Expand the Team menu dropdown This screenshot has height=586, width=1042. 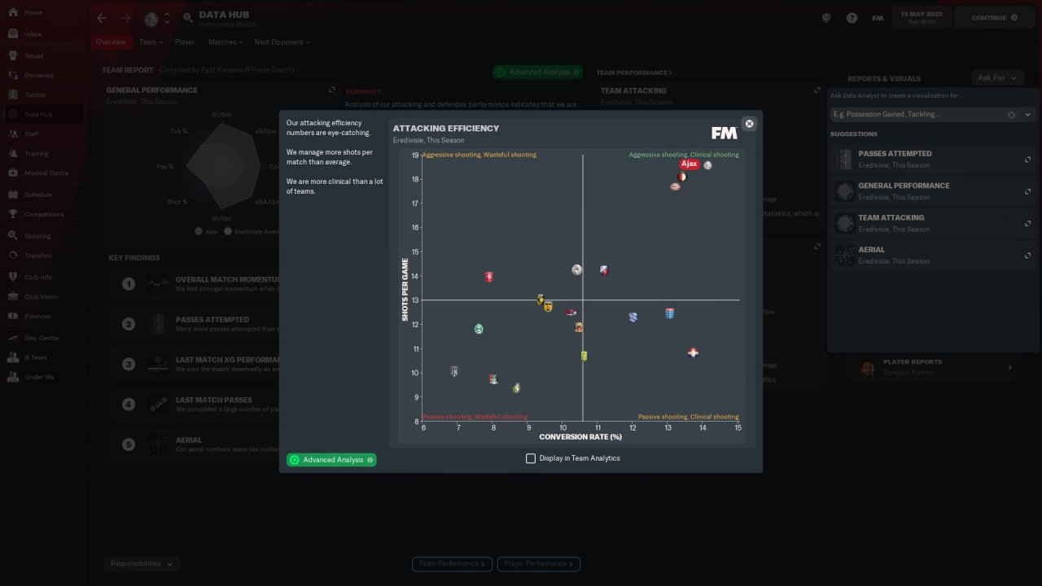151,42
